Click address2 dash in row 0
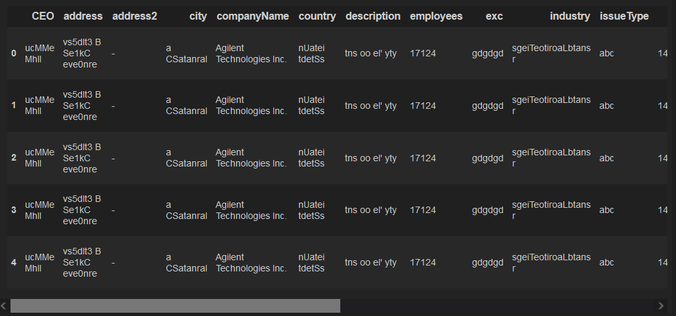 (113, 54)
